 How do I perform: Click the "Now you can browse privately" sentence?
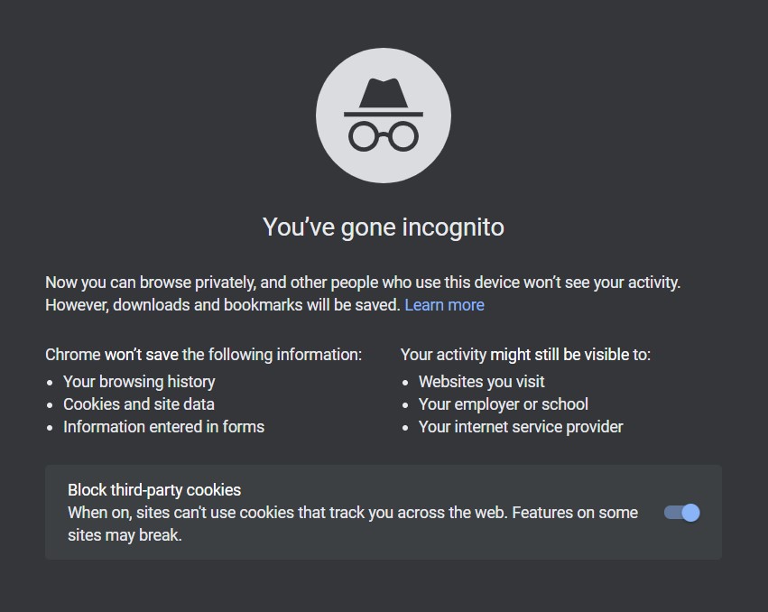tap(363, 283)
